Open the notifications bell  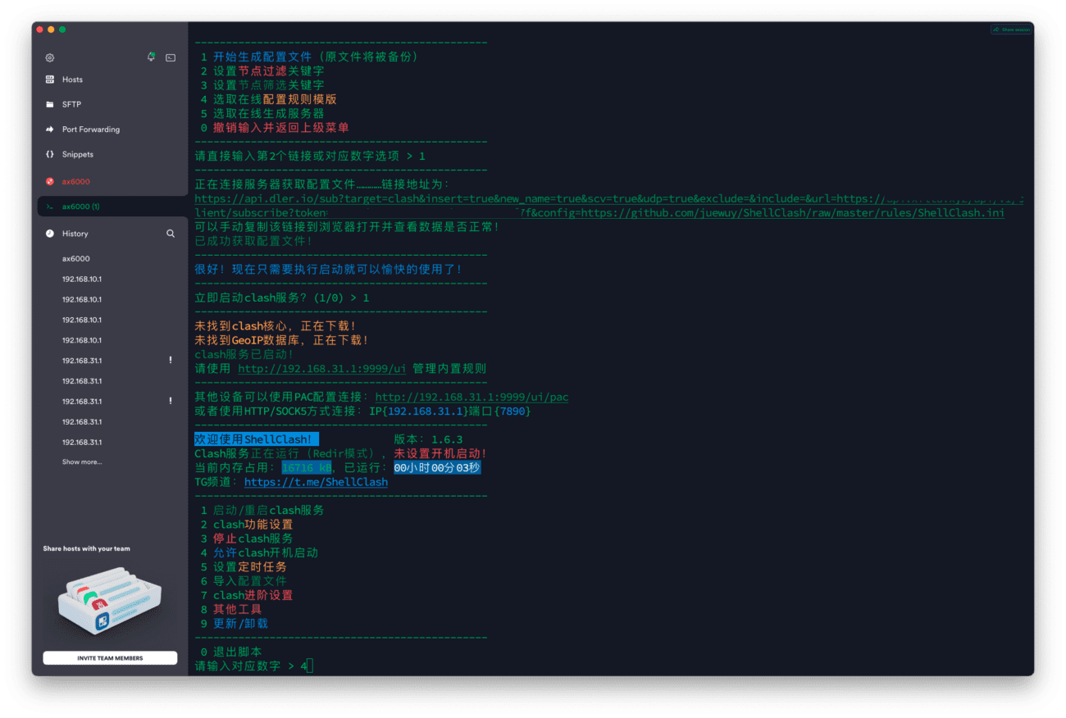click(x=151, y=57)
